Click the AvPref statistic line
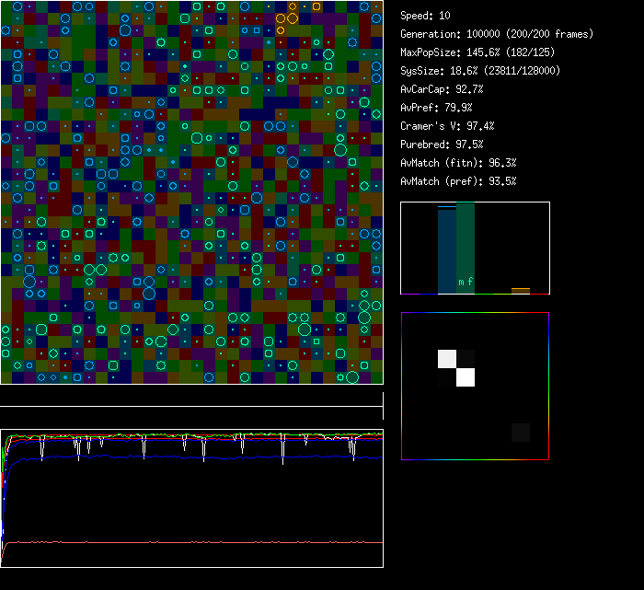The image size is (644, 590). [436, 108]
